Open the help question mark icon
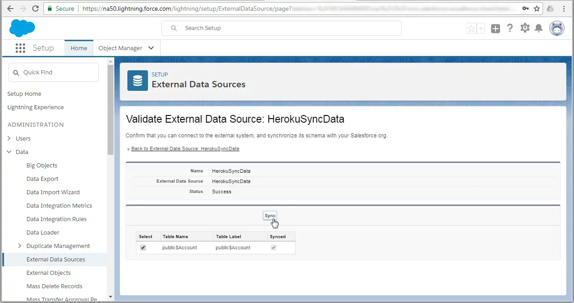The height and width of the screenshot is (303, 574). pyautogui.click(x=510, y=28)
